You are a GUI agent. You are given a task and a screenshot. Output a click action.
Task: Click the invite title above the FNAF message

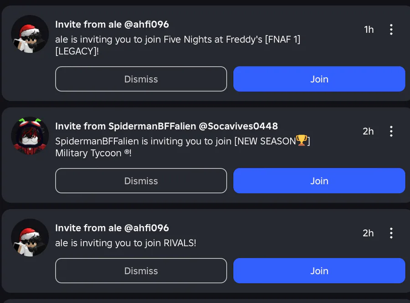pos(112,24)
